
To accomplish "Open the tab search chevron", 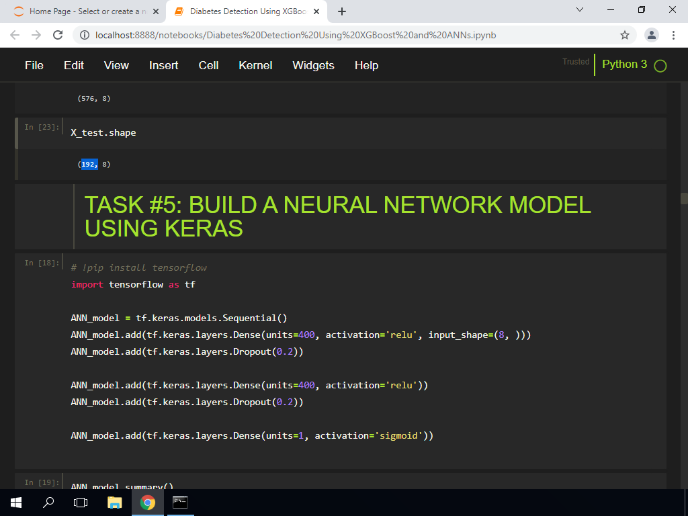I will point(580,10).
